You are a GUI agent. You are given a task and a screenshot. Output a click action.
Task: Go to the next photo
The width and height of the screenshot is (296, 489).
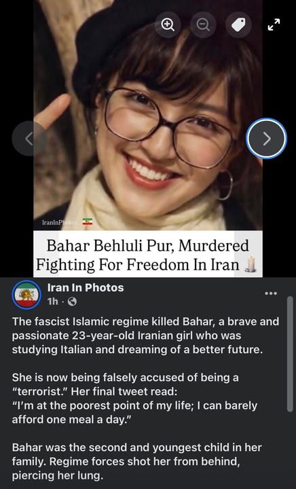coord(266,139)
